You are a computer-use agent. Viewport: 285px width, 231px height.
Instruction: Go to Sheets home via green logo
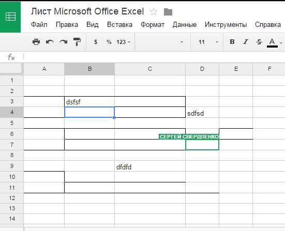click(10, 17)
